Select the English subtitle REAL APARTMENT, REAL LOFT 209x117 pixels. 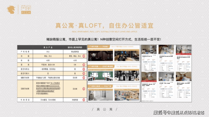[x=104, y=31]
